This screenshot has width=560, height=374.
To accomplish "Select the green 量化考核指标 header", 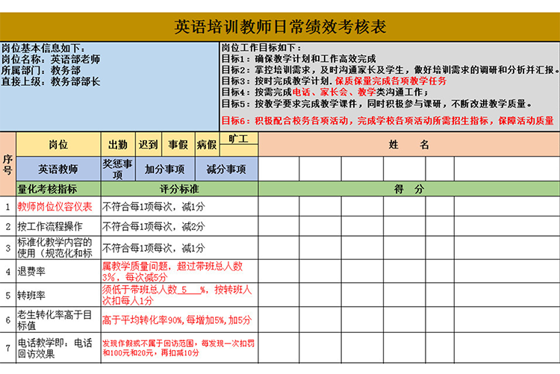I will coord(58,189).
